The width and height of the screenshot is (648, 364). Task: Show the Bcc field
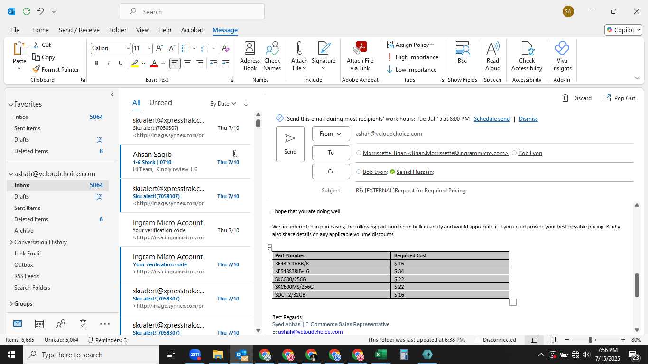(x=462, y=52)
